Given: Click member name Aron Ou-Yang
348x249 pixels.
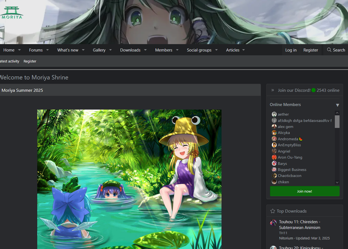Looking at the screenshot, I should pyautogui.click(x=290, y=157).
